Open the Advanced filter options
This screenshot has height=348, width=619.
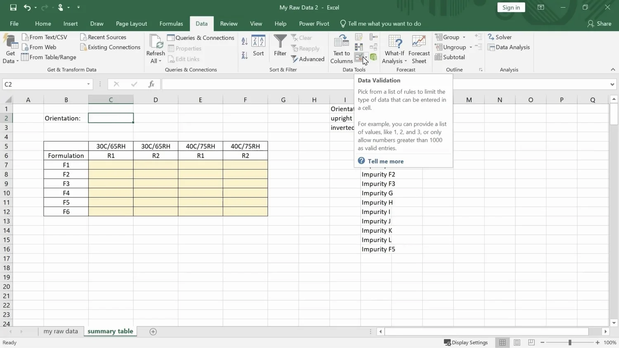pyautogui.click(x=308, y=59)
